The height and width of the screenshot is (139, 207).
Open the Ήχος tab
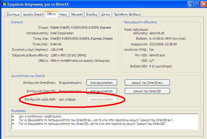pos(63,14)
